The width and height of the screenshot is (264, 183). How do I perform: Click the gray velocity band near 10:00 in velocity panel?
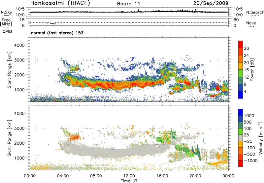point(113,152)
